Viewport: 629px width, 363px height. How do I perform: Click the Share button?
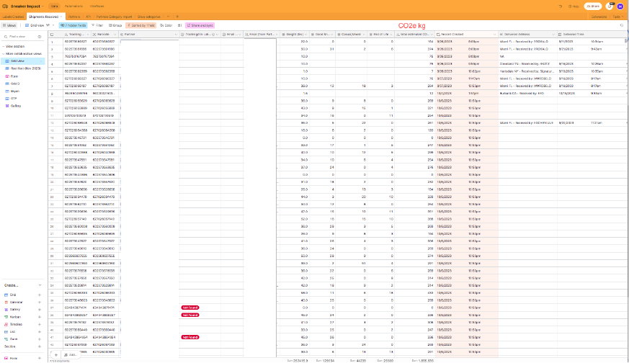tap(594, 6)
